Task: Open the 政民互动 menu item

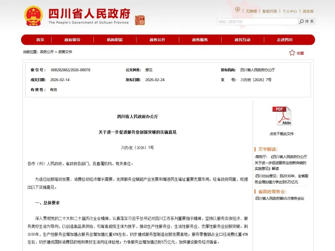Action: pos(242,40)
